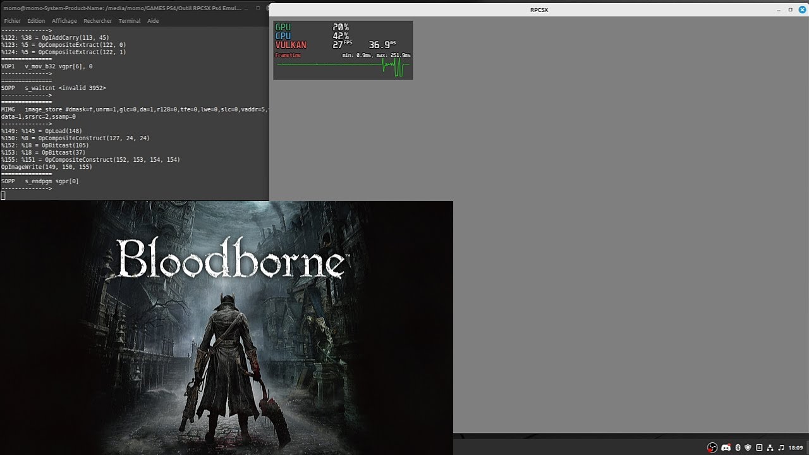Click the RPCSX window title bar

tap(538, 9)
